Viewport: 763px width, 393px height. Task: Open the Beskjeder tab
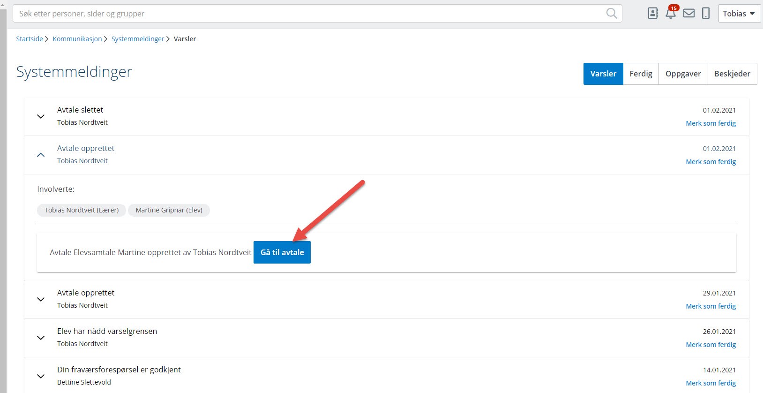(x=732, y=74)
